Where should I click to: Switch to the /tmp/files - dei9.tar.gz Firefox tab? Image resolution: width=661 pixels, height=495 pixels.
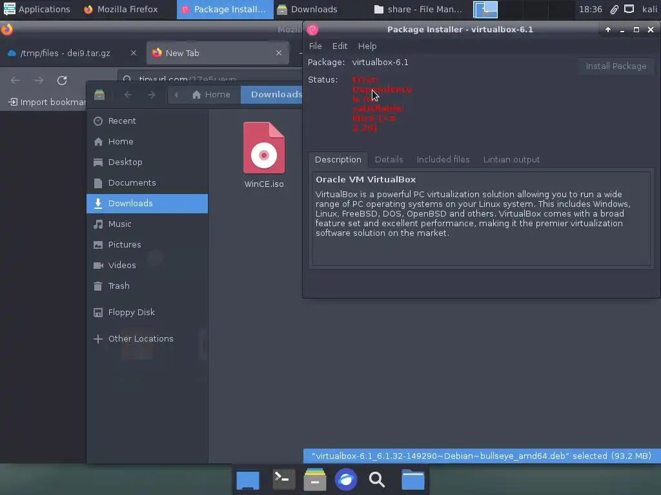coord(72,53)
